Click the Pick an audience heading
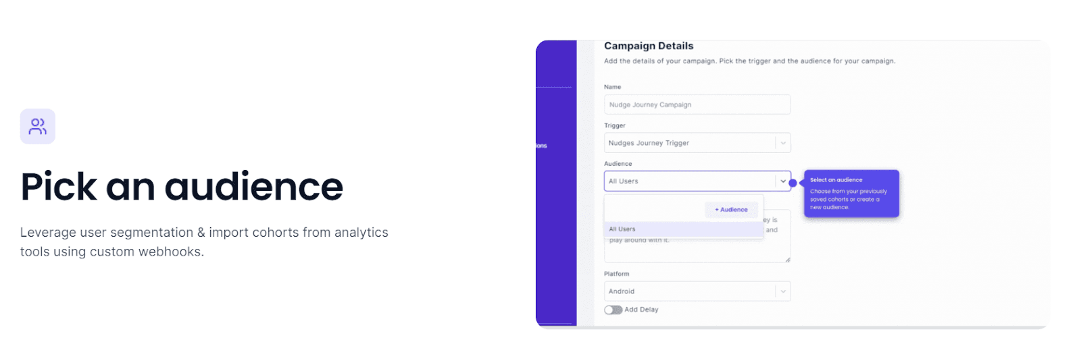1081x348 pixels. (182, 187)
